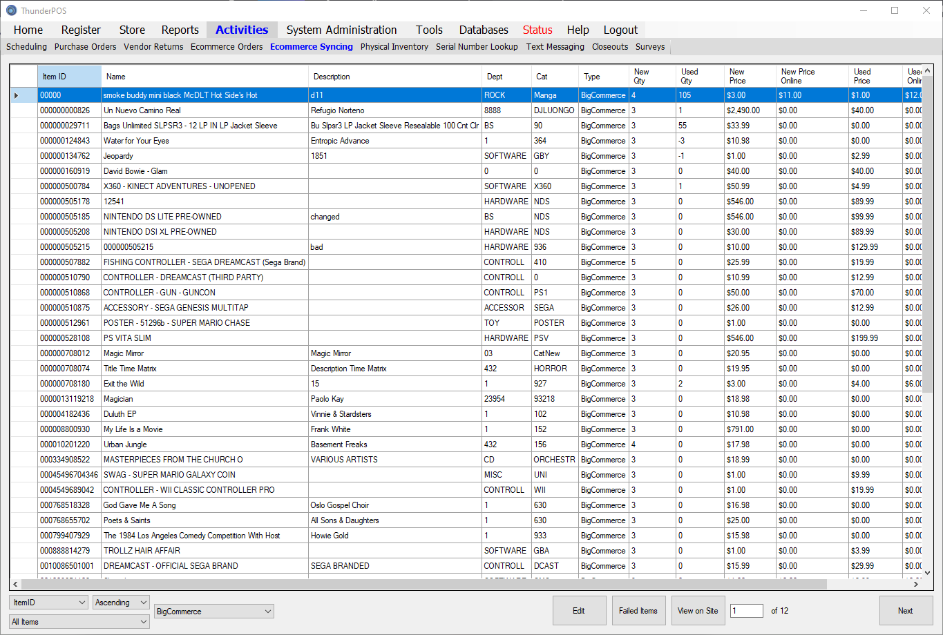Click the row selector arrow for first row
This screenshot has width=943, height=635.
pos(17,95)
